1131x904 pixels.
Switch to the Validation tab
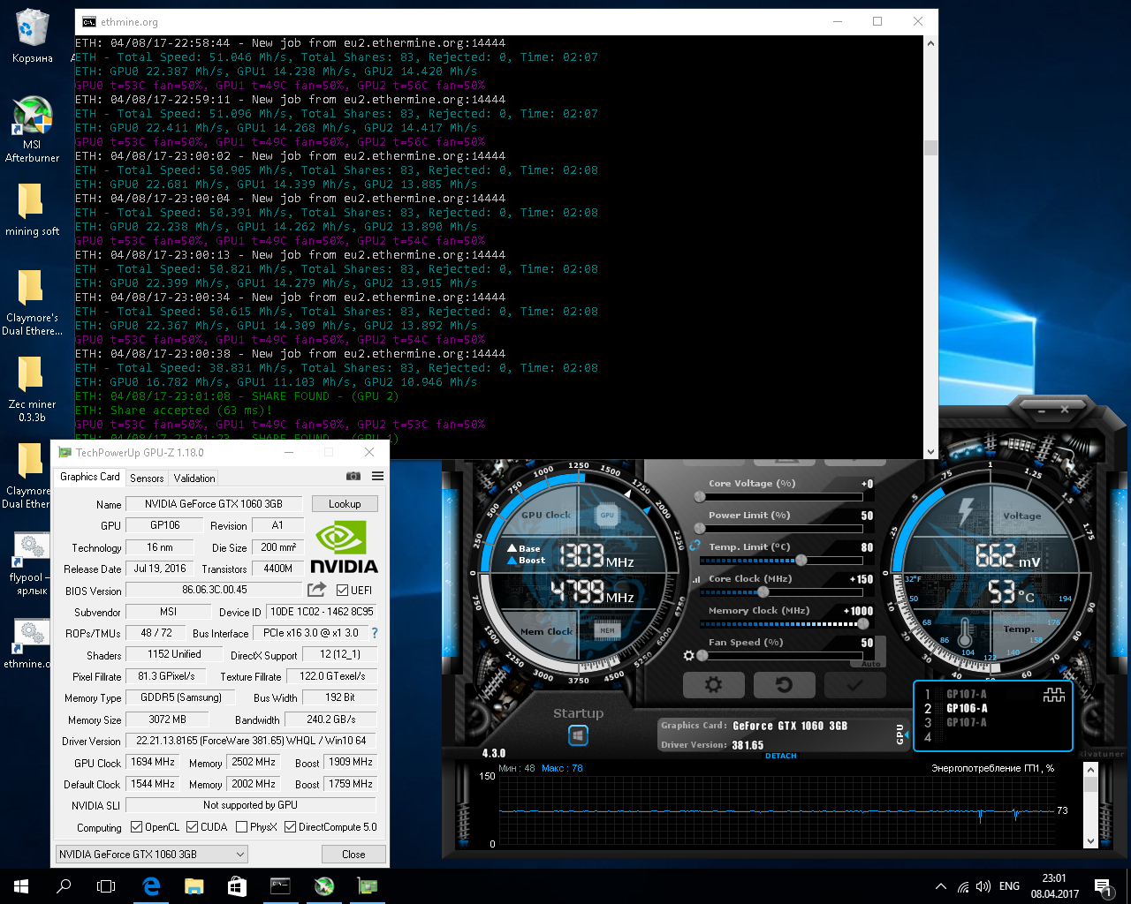point(194,478)
